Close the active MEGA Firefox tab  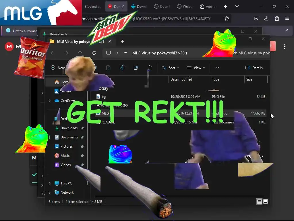pyautogui.click(x=123, y=6)
